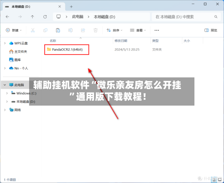Open 网络 in the sidebar

pos(15,110)
